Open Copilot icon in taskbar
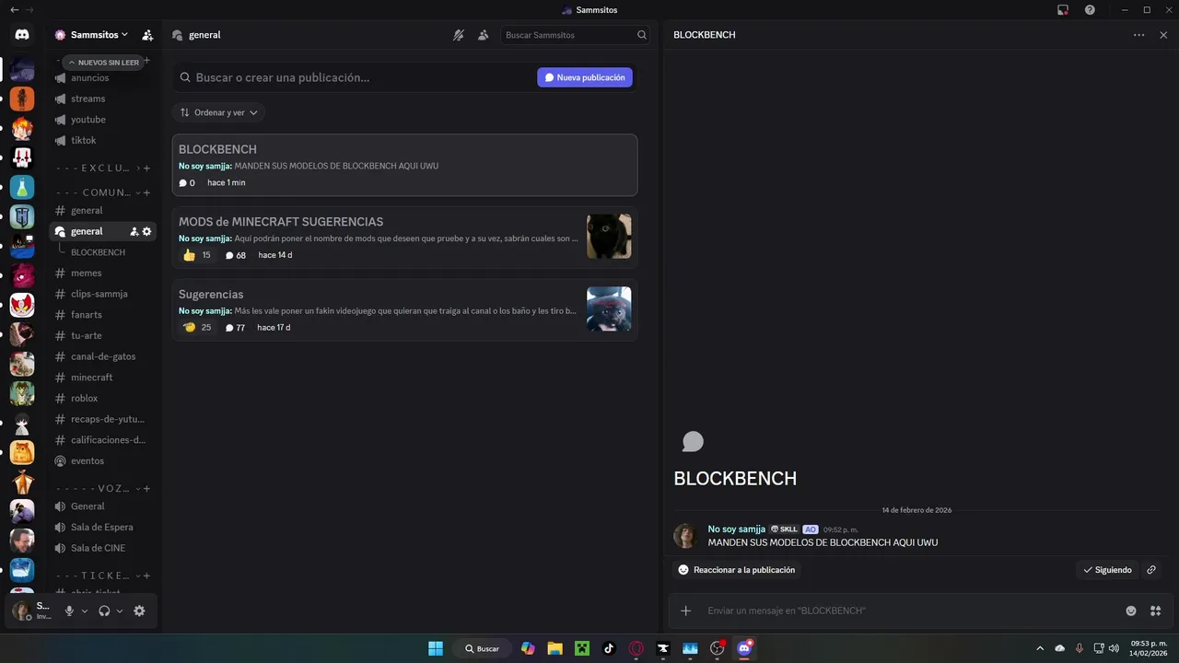Viewport: 1179px width, 663px height. tap(528, 648)
